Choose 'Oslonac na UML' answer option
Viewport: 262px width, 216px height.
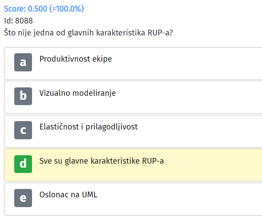click(69, 195)
